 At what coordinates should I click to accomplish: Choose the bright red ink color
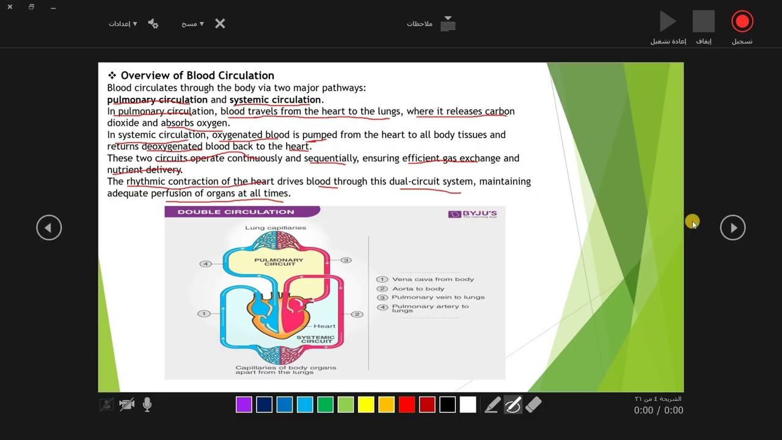pyautogui.click(x=407, y=405)
